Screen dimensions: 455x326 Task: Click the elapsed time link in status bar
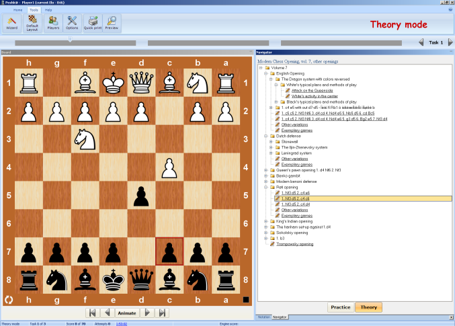pyautogui.click(x=121, y=324)
